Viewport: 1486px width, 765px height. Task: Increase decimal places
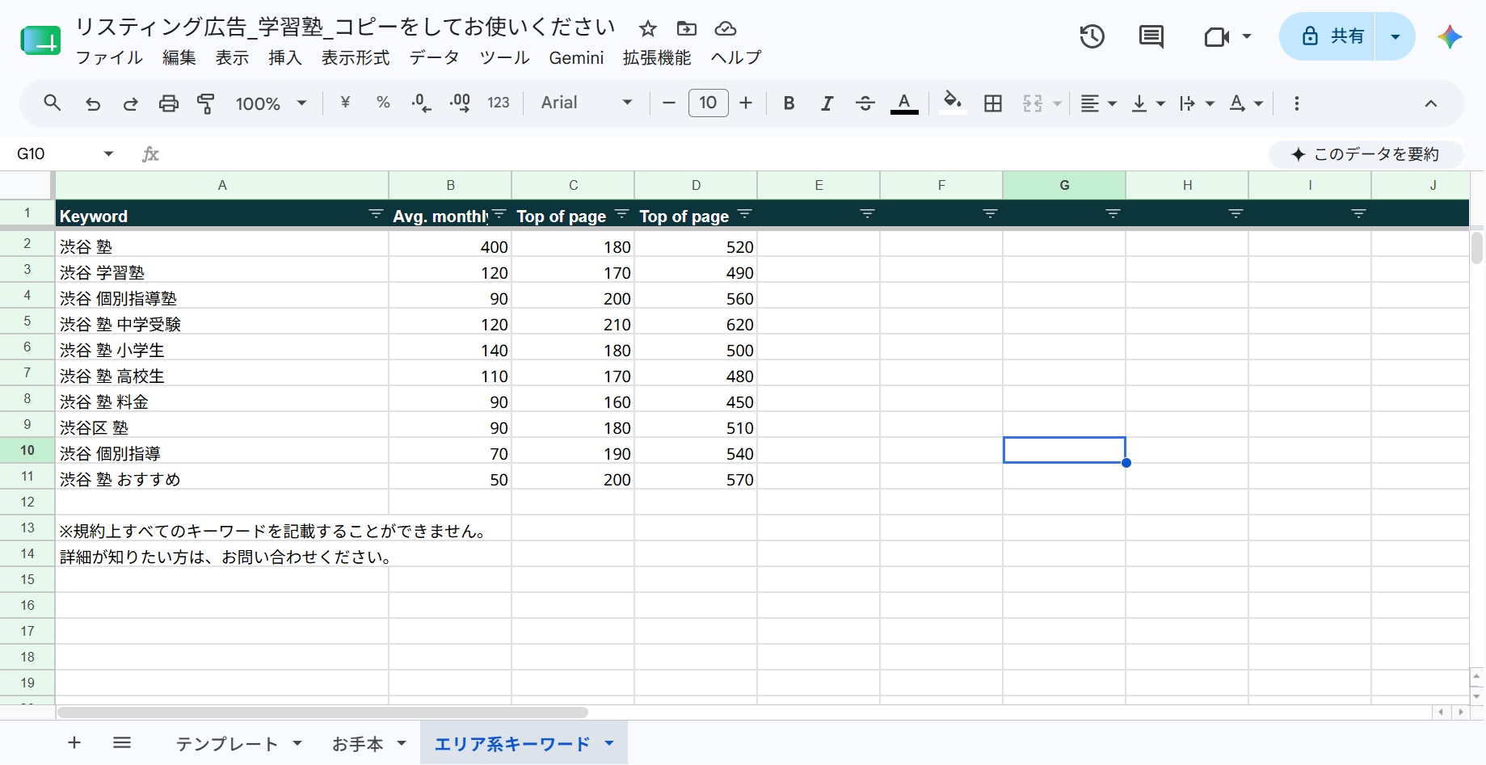point(460,103)
